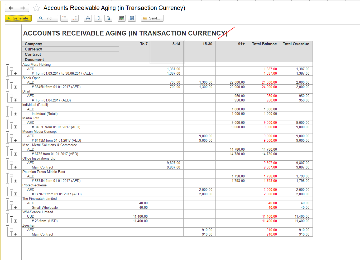This screenshot has width=360, height=260.
Task: Click the back navigation arrow
Action: (11, 8)
